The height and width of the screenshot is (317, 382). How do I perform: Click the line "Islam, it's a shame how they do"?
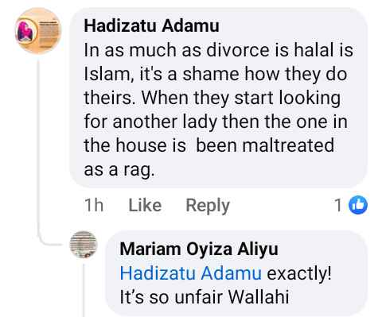tap(216, 74)
